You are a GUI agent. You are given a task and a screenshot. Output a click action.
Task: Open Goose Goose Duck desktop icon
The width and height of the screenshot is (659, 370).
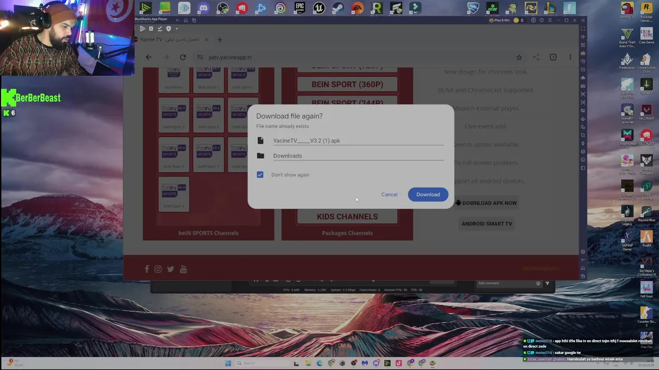point(646,63)
